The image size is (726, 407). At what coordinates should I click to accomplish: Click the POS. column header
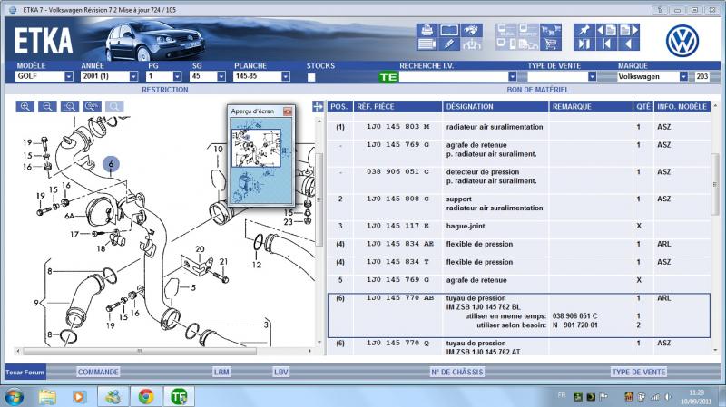coord(339,107)
